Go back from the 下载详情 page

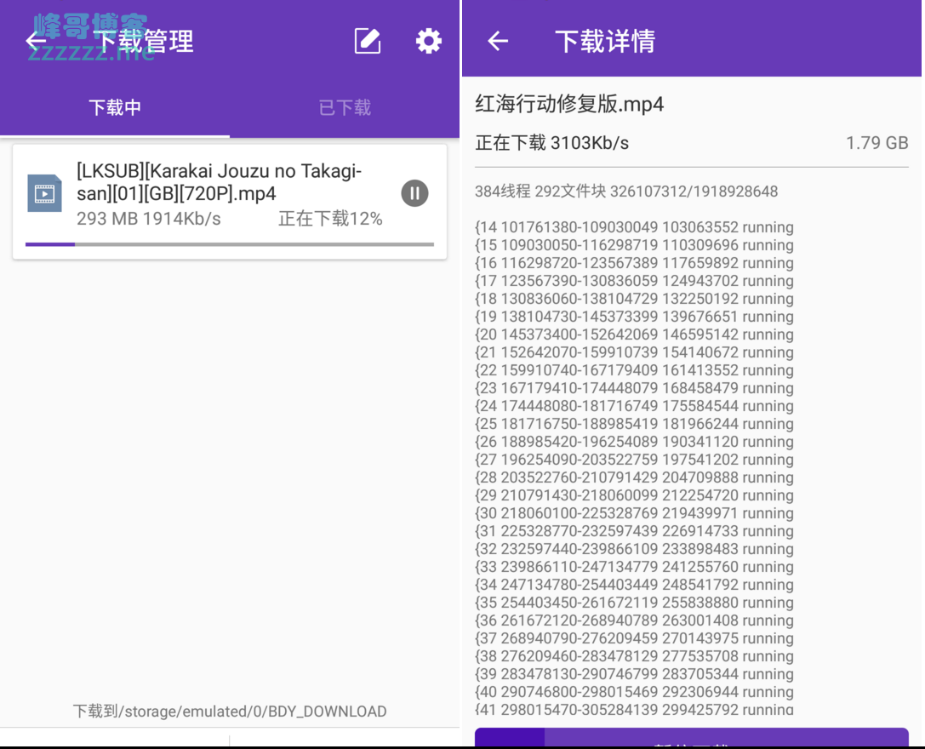point(498,41)
